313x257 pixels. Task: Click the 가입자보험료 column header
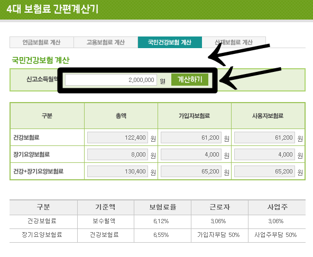point(195,116)
